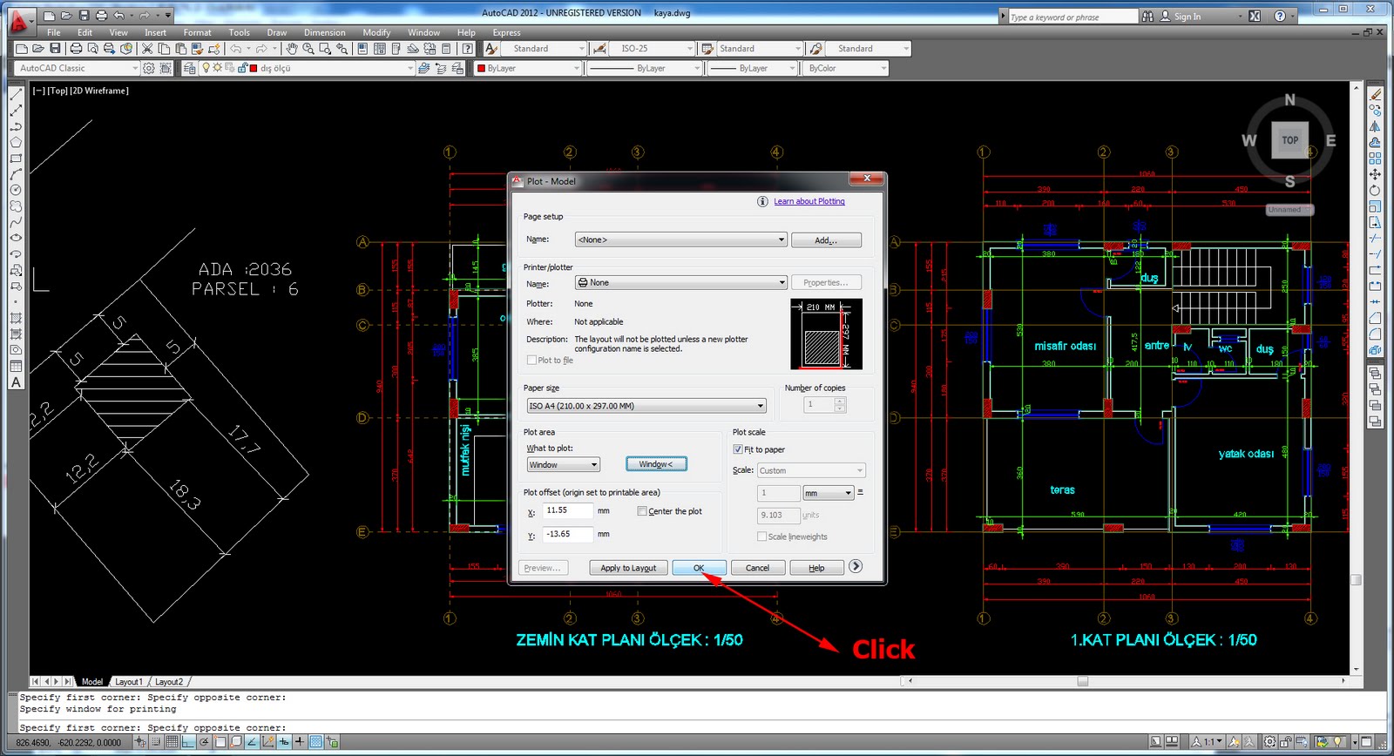
Task: Click the keyword search box in title bar
Action: click(1073, 17)
